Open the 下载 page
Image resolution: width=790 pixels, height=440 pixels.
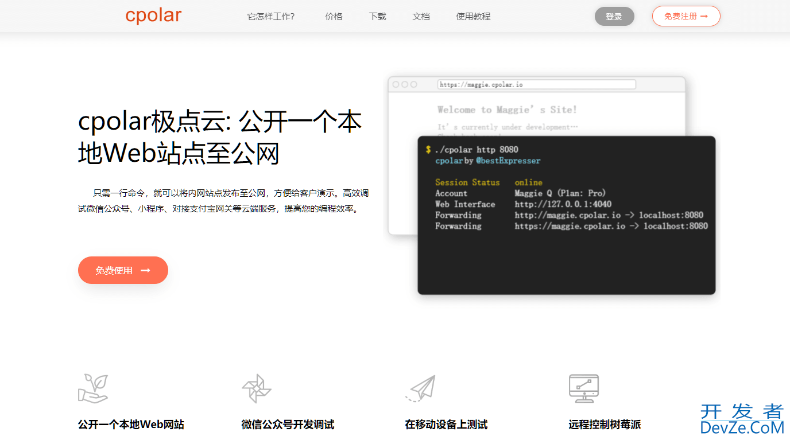pyautogui.click(x=377, y=17)
